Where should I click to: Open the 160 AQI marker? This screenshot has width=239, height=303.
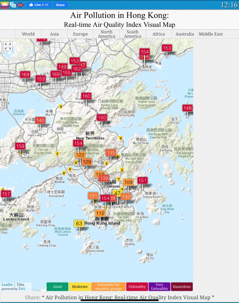[x=86, y=96]
